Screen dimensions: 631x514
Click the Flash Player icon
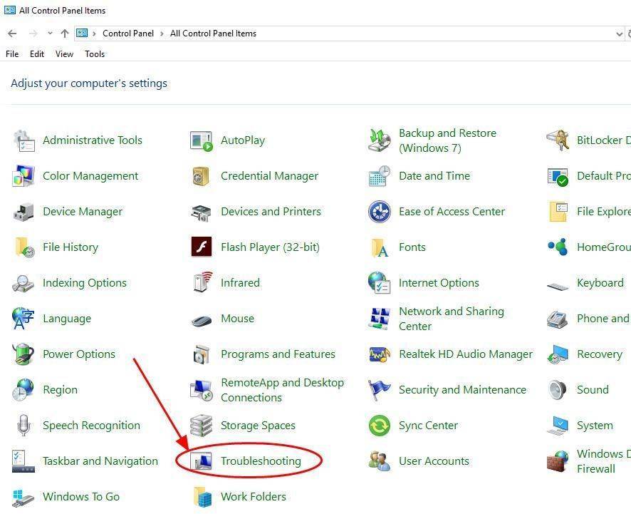coord(202,247)
